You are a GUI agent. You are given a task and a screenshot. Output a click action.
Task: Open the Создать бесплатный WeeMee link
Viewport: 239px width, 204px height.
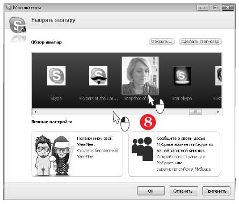[x=97, y=153]
